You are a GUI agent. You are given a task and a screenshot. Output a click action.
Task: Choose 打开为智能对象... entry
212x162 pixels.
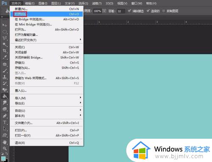tap(47, 35)
